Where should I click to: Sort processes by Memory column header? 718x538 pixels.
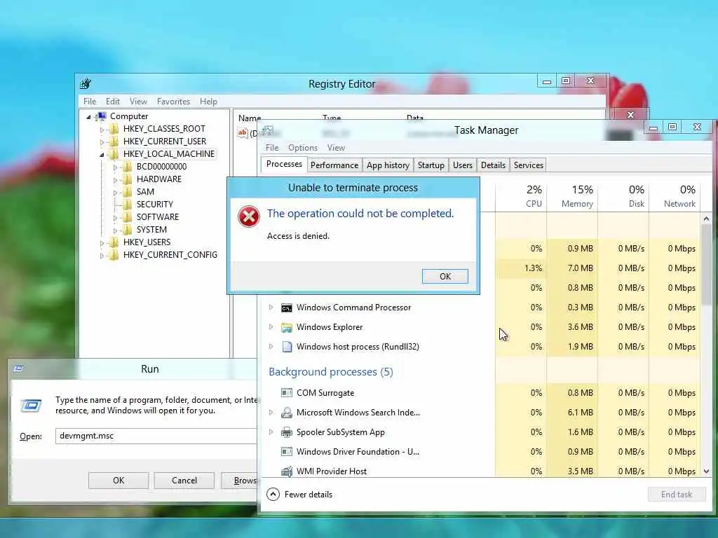572,196
